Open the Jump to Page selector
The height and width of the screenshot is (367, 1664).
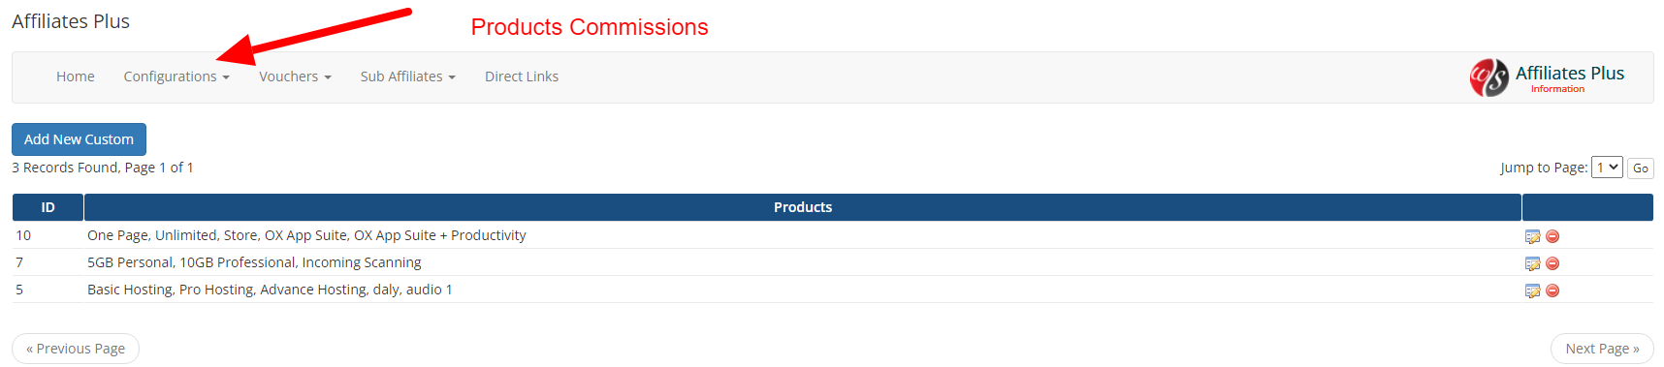[x=1607, y=168]
